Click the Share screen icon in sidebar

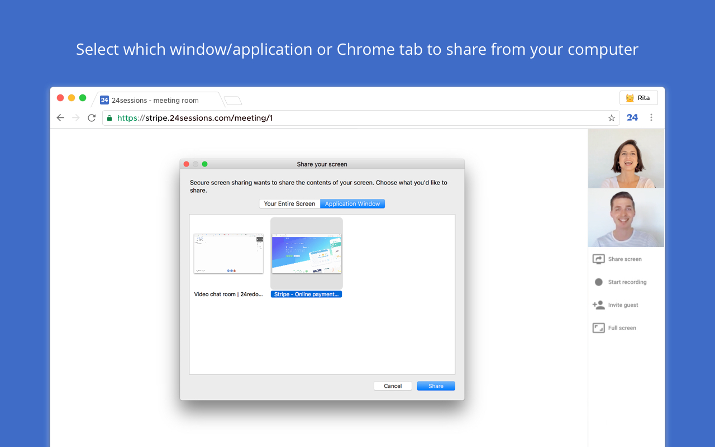(598, 259)
